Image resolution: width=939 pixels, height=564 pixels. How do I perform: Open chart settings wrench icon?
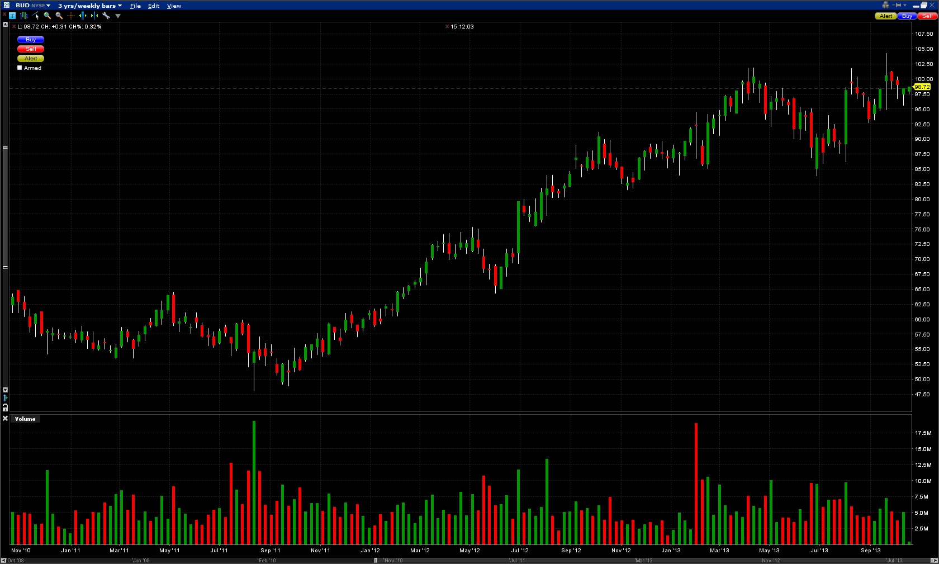click(106, 16)
